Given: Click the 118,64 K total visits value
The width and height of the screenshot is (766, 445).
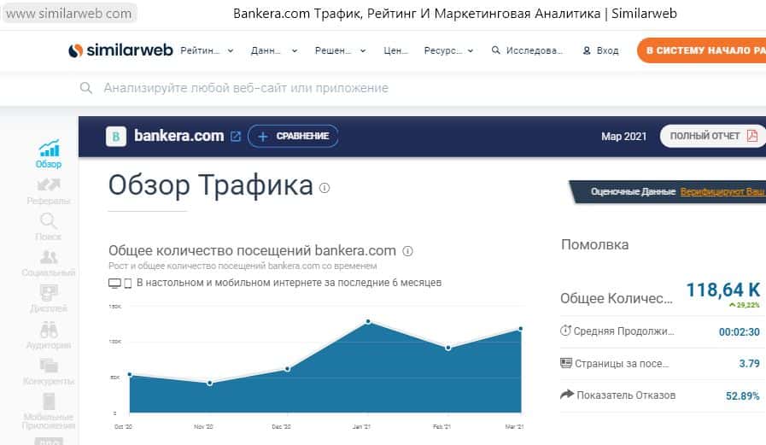Looking at the screenshot, I should (723, 290).
